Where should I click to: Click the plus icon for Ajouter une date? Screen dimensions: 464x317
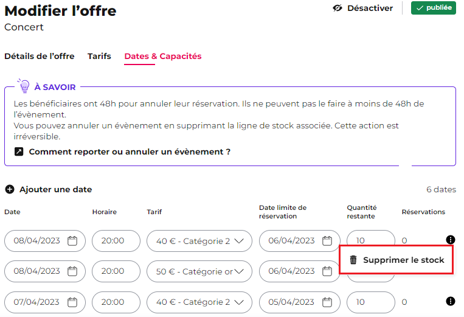pyautogui.click(x=10, y=189)
